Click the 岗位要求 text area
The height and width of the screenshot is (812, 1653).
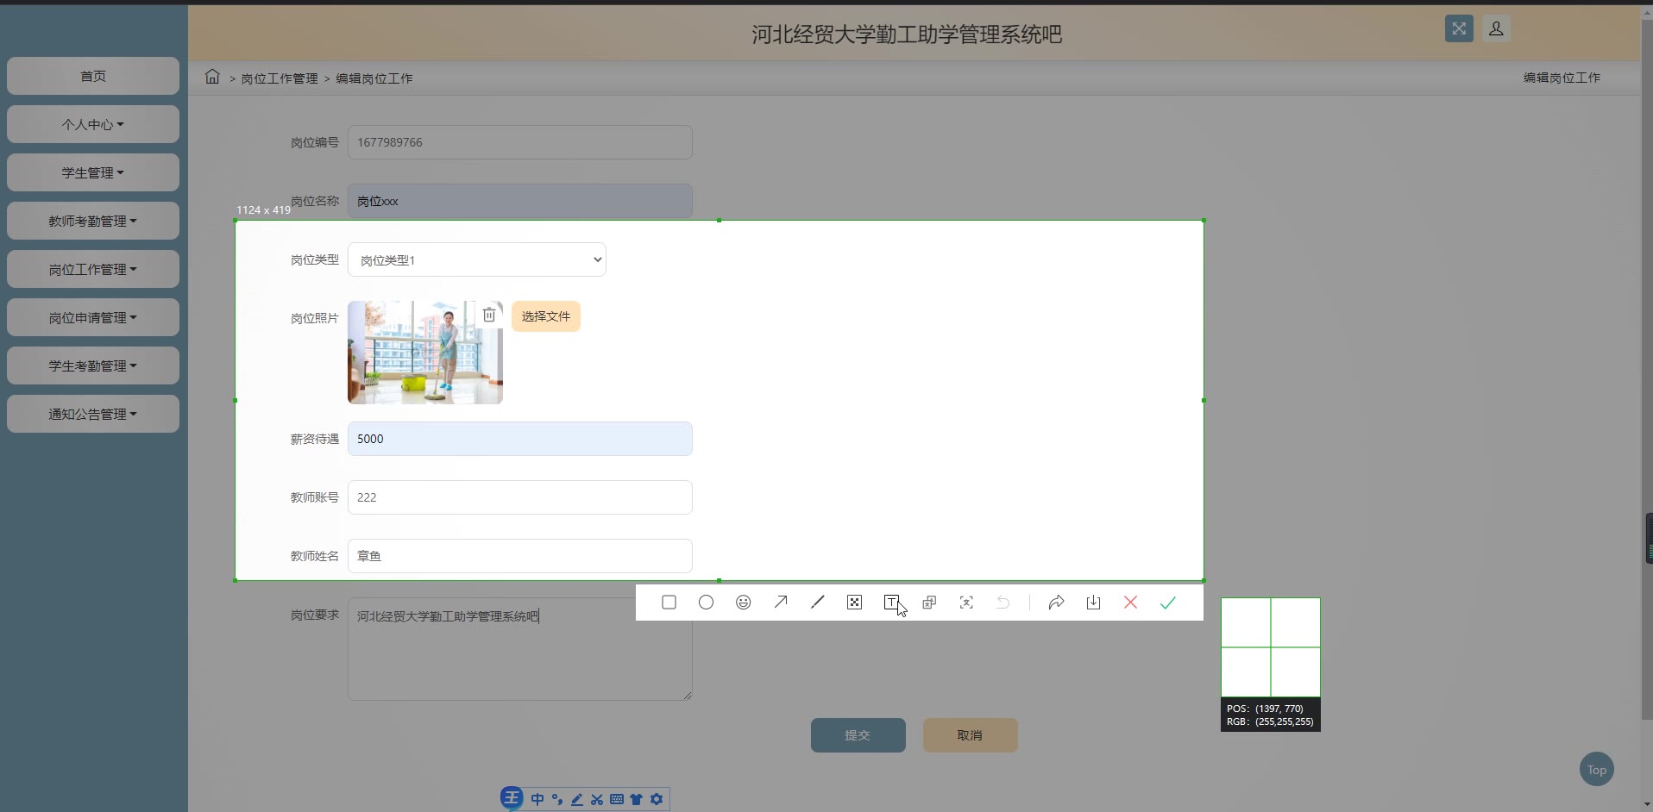point(520,649)
